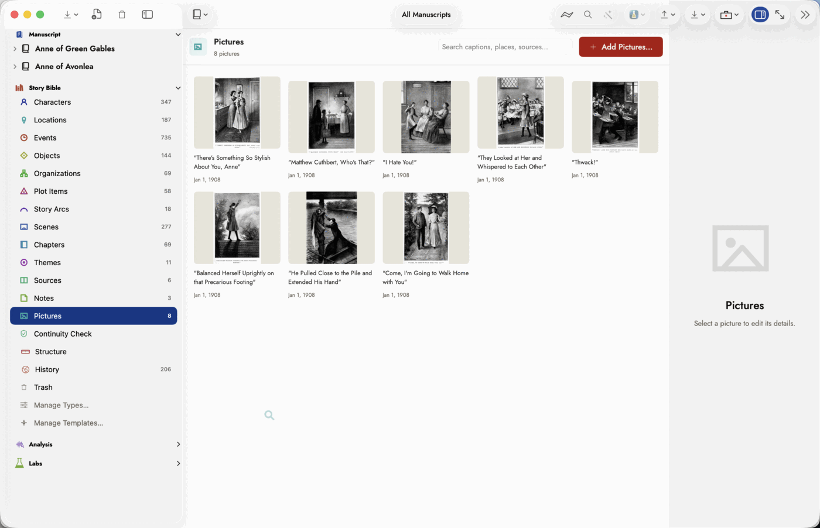Show Plot Items in the sidebar
820x528 pixels.
[x=94, y=191]
